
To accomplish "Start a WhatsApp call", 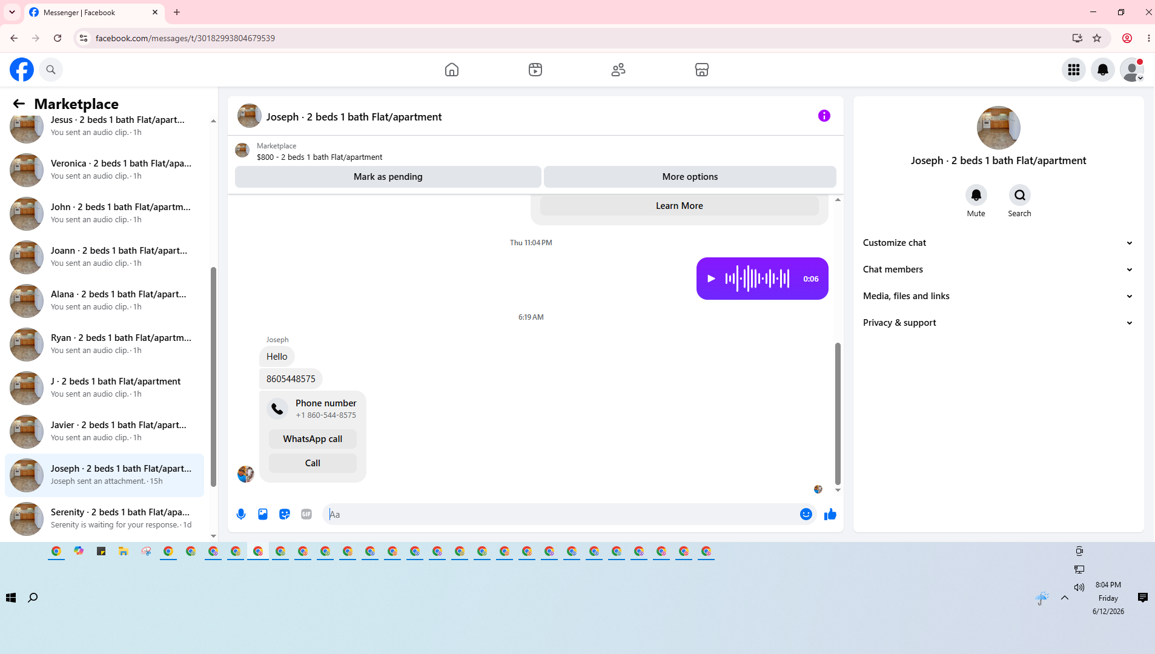I will pyautogui.click(x=313, y=439).
